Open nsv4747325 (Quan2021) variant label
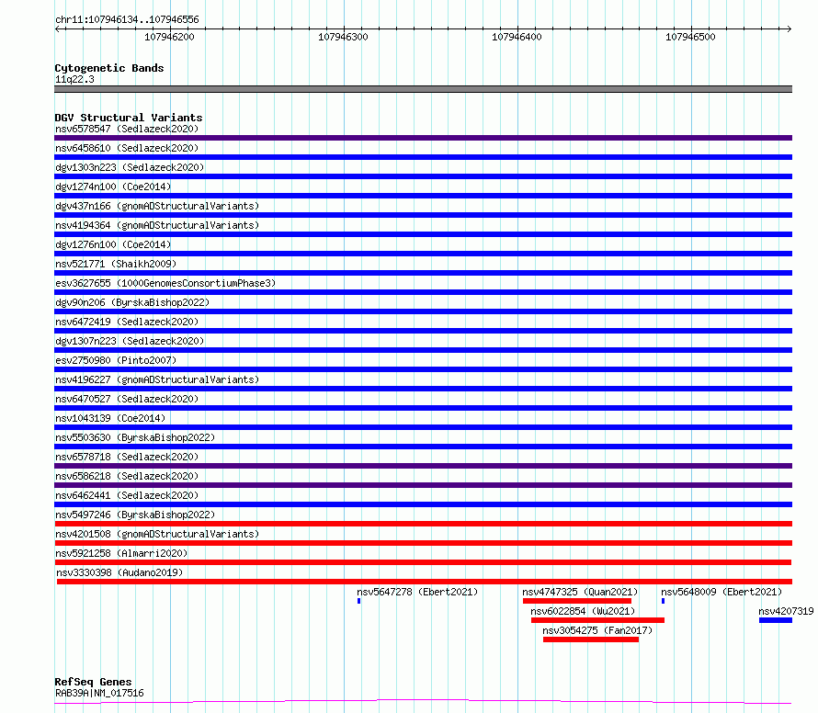Viewport: 818px width, 713px height. pyautogui.click(x=580, y=592)
